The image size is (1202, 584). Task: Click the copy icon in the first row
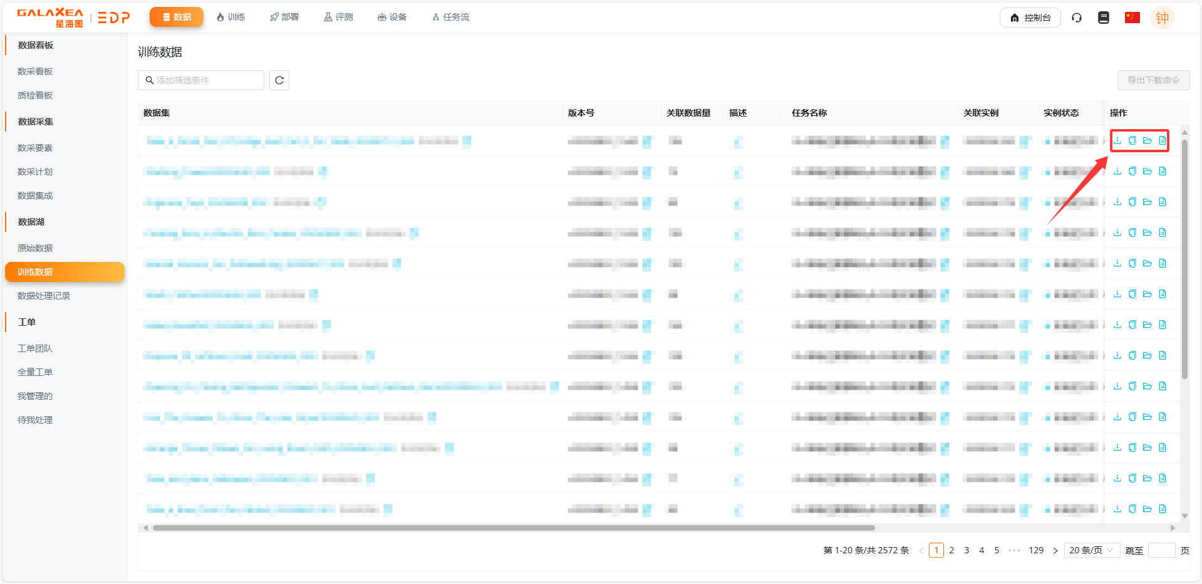click(1132, 140)
